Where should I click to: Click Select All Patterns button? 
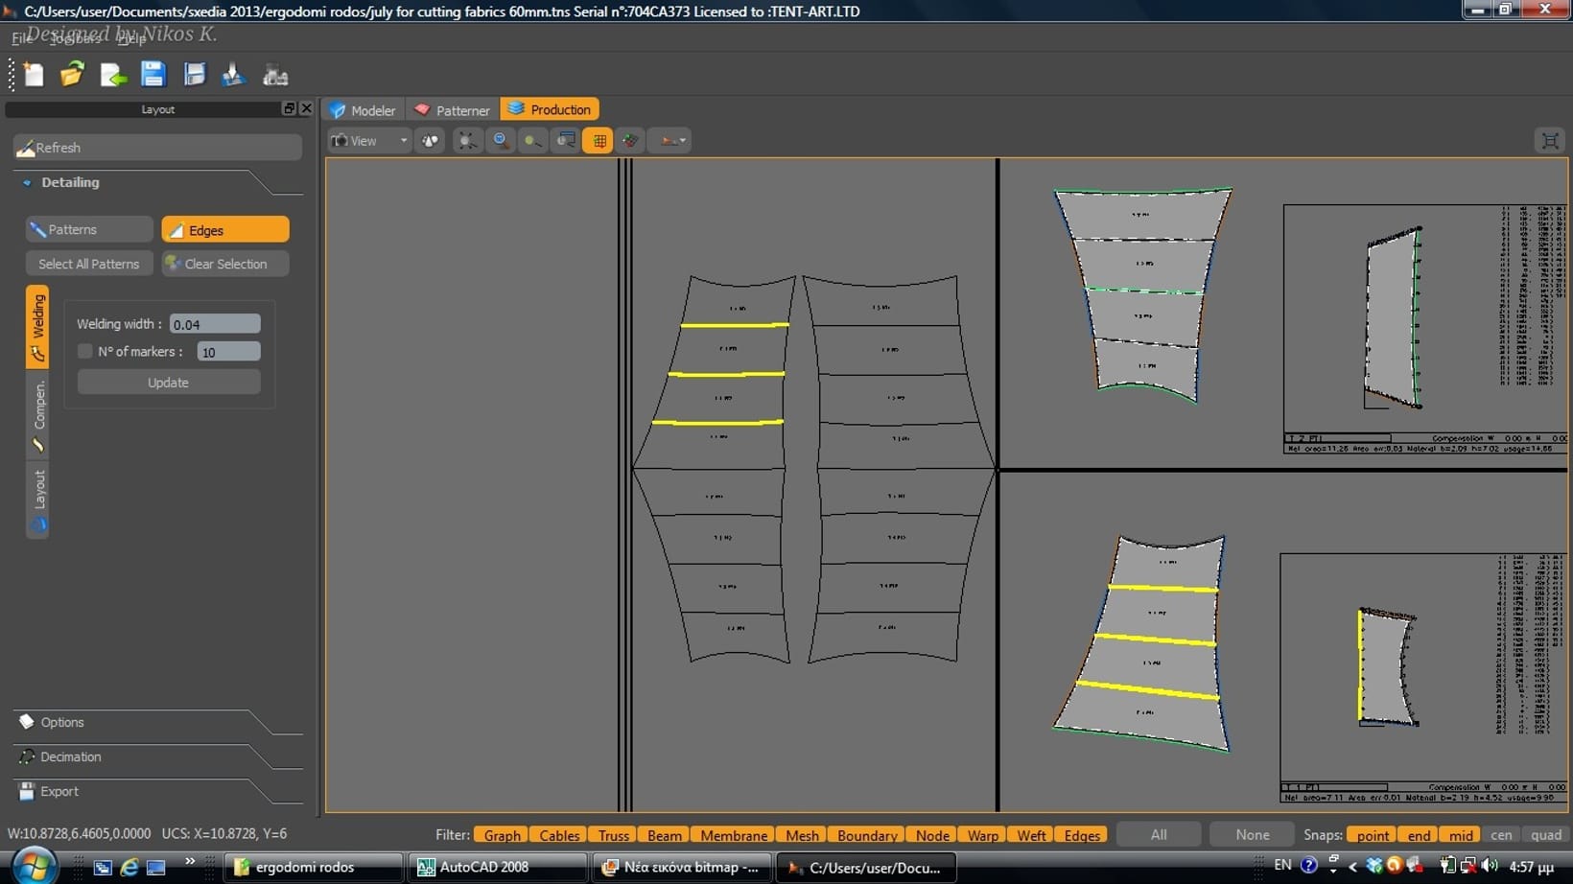89,264
